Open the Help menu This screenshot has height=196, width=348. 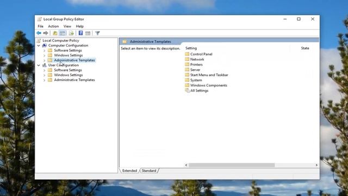pyautogui.click(x=80, y=26)
